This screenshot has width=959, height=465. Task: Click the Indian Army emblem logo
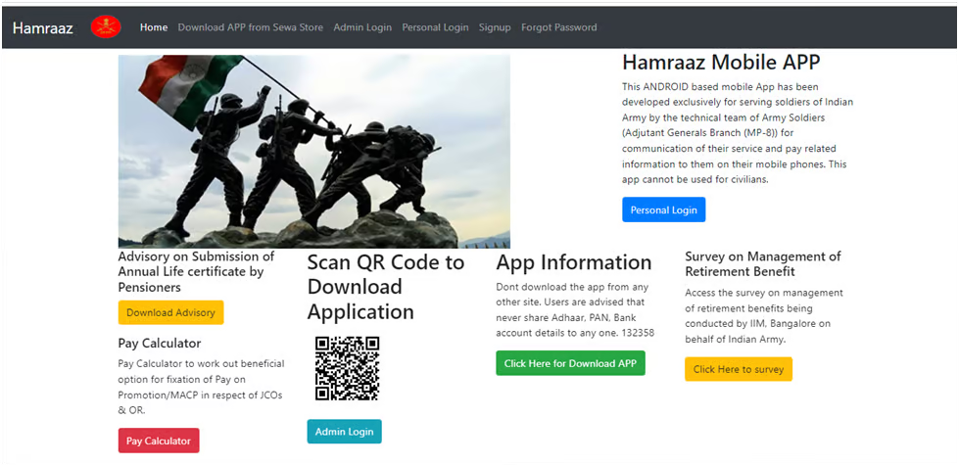106,26
